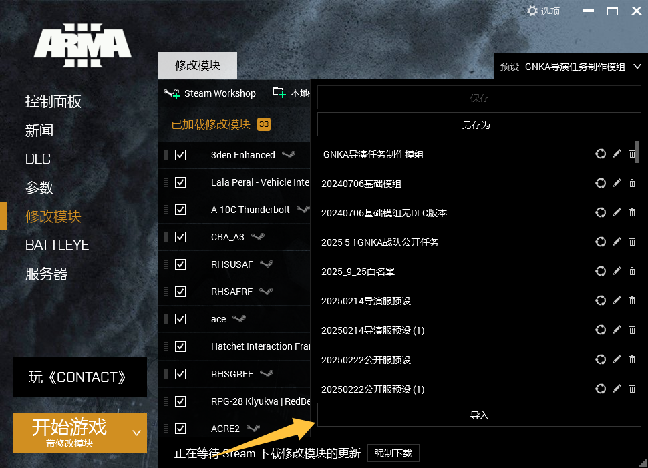The image size is (648, 468).
Task: Click the ARMA III logo
Action: coord(83,45)
